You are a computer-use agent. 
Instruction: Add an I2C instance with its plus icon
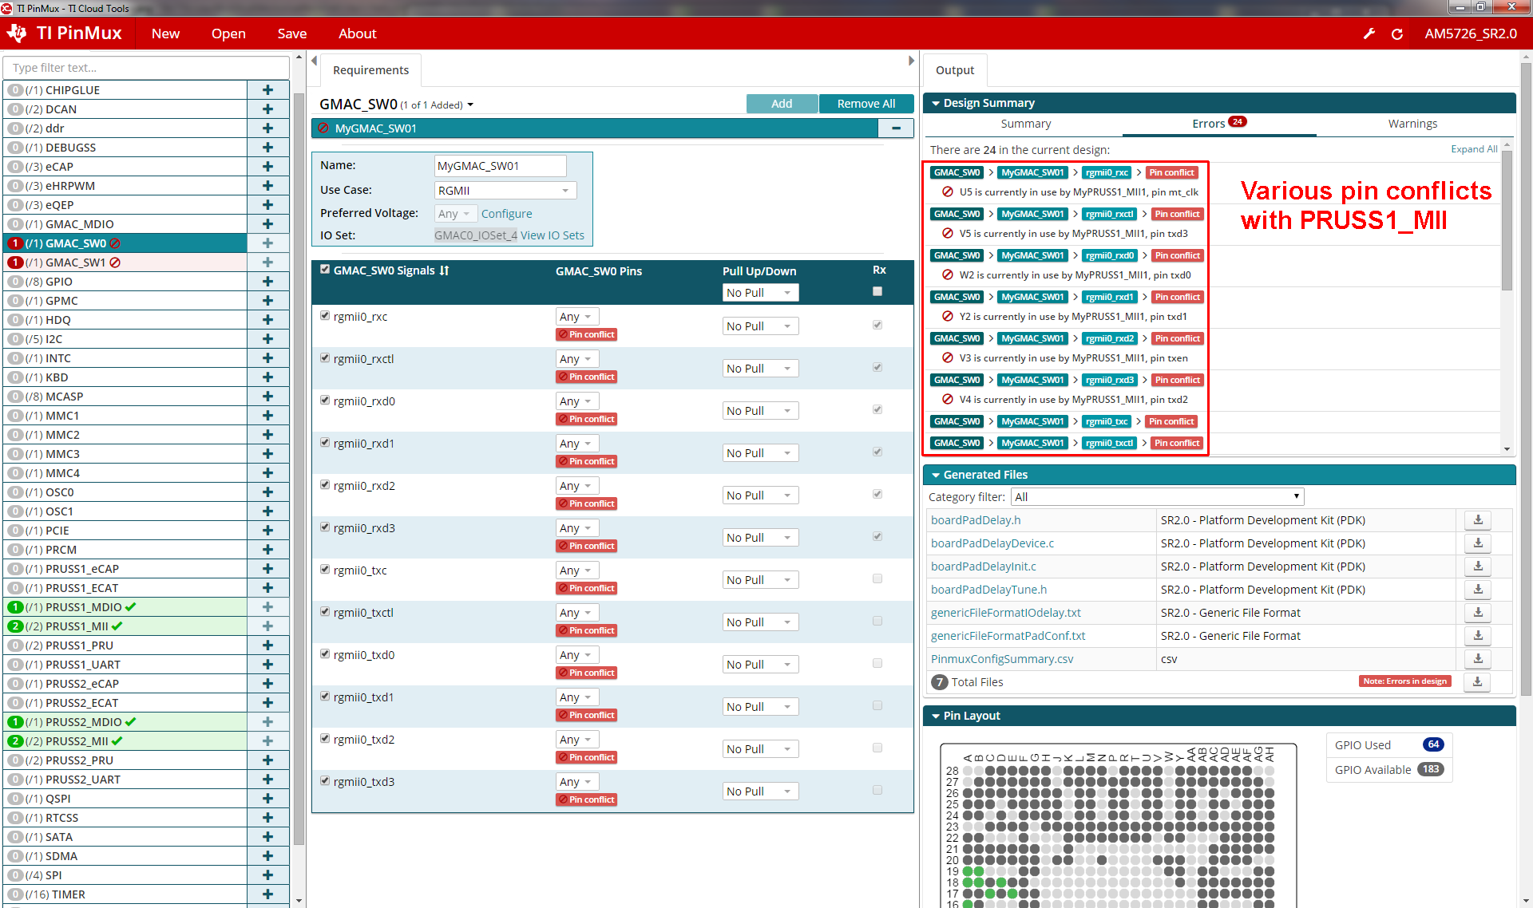pos(267,339)
